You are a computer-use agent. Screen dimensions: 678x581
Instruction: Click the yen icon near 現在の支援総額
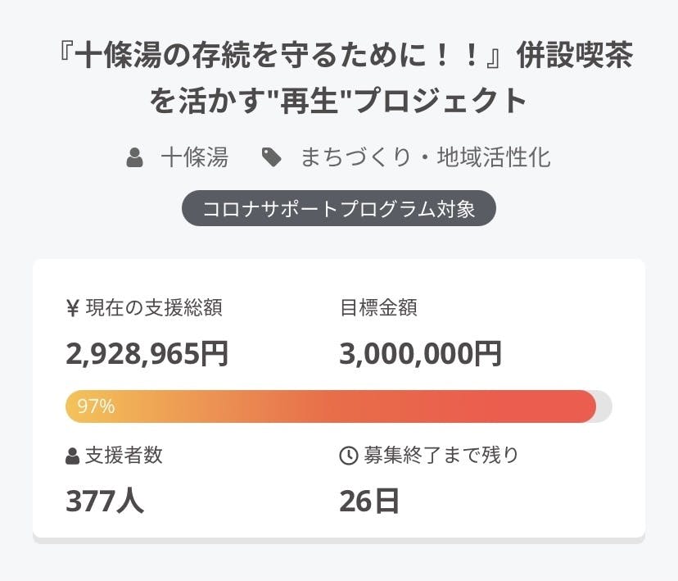point(72,308)
